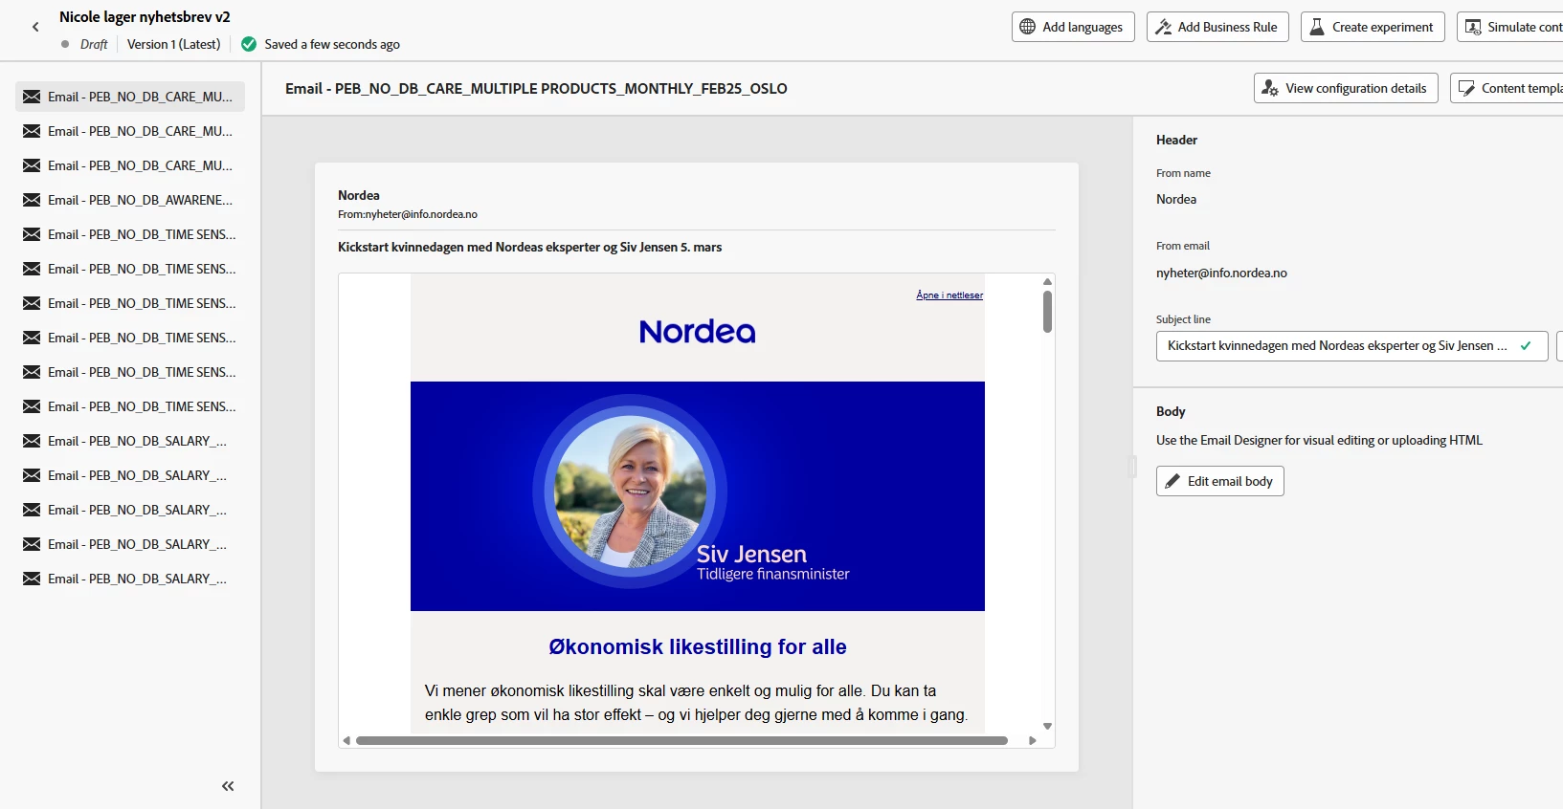
Task: Click the 'Økonomisk likestilling for alle' heading
Action: (x=698, y=647)
